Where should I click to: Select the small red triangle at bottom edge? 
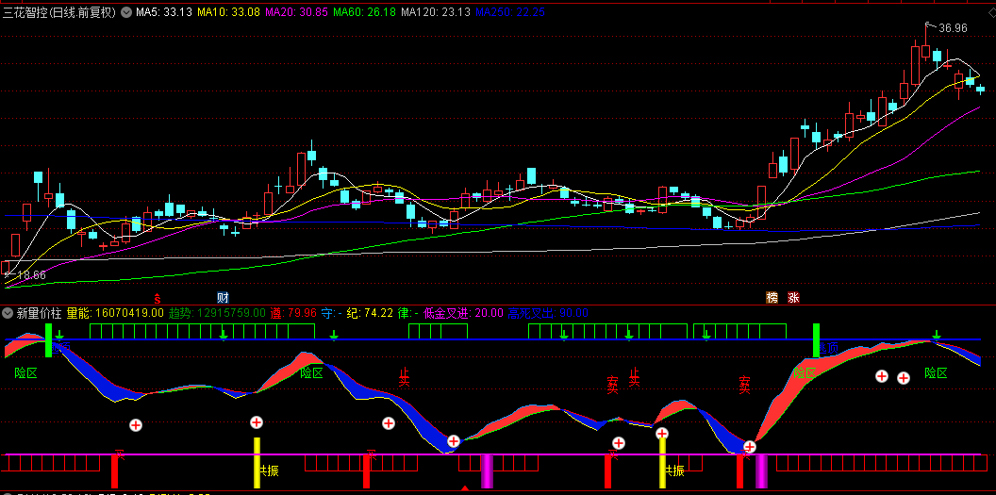pyautogui.click(x=464, y=489)
